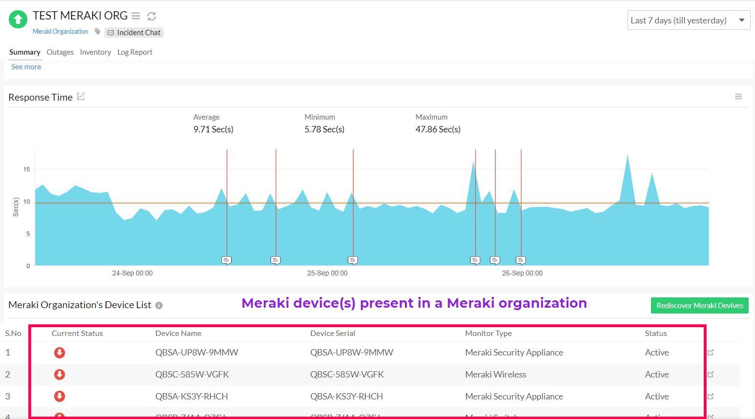This screenshot has height=419, width=755.
Task: Click the Minimum 5.78 Sec(s) value
Action: pos(324,129)
